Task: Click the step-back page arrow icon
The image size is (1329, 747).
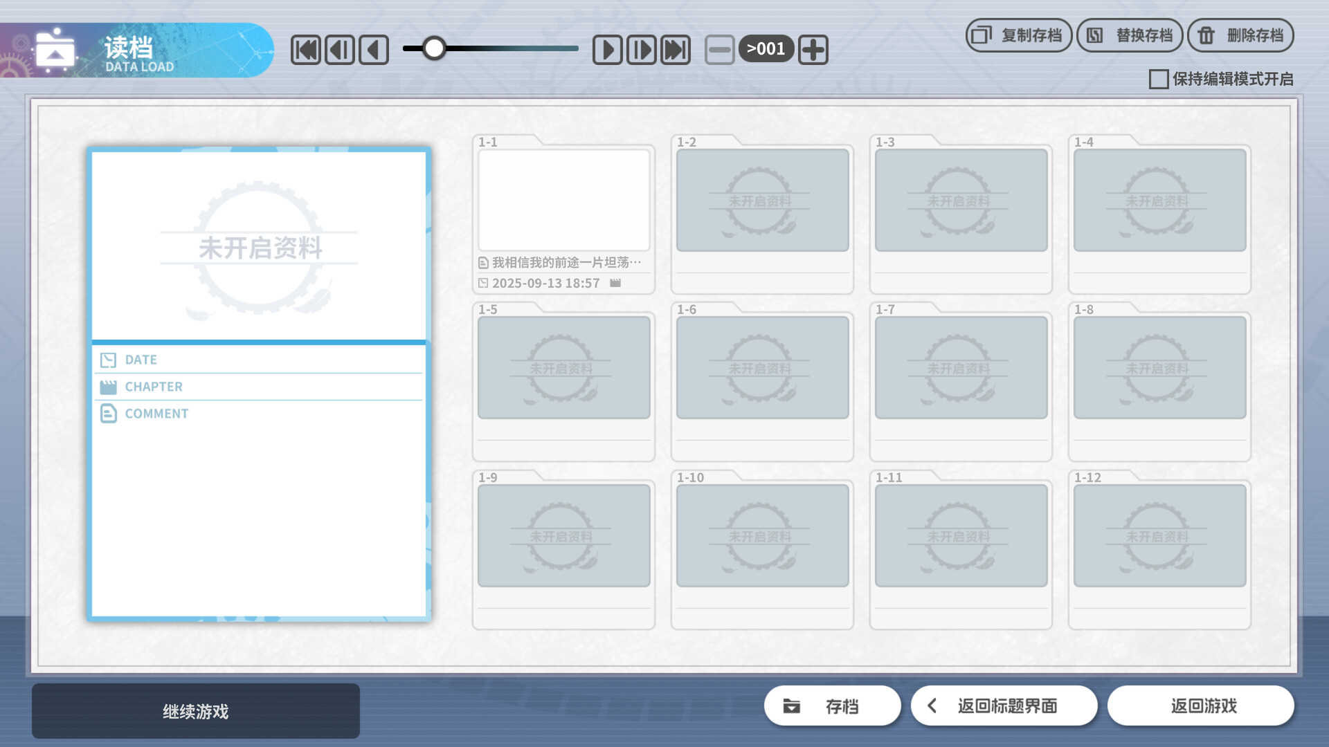Action: coord(340,48)
